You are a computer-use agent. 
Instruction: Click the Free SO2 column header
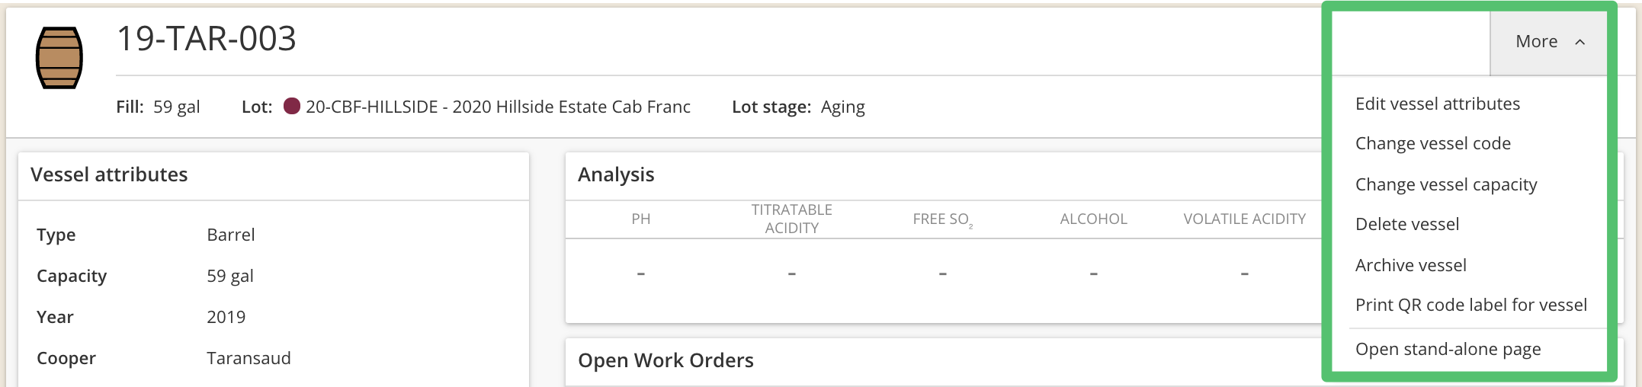point(943,219)
